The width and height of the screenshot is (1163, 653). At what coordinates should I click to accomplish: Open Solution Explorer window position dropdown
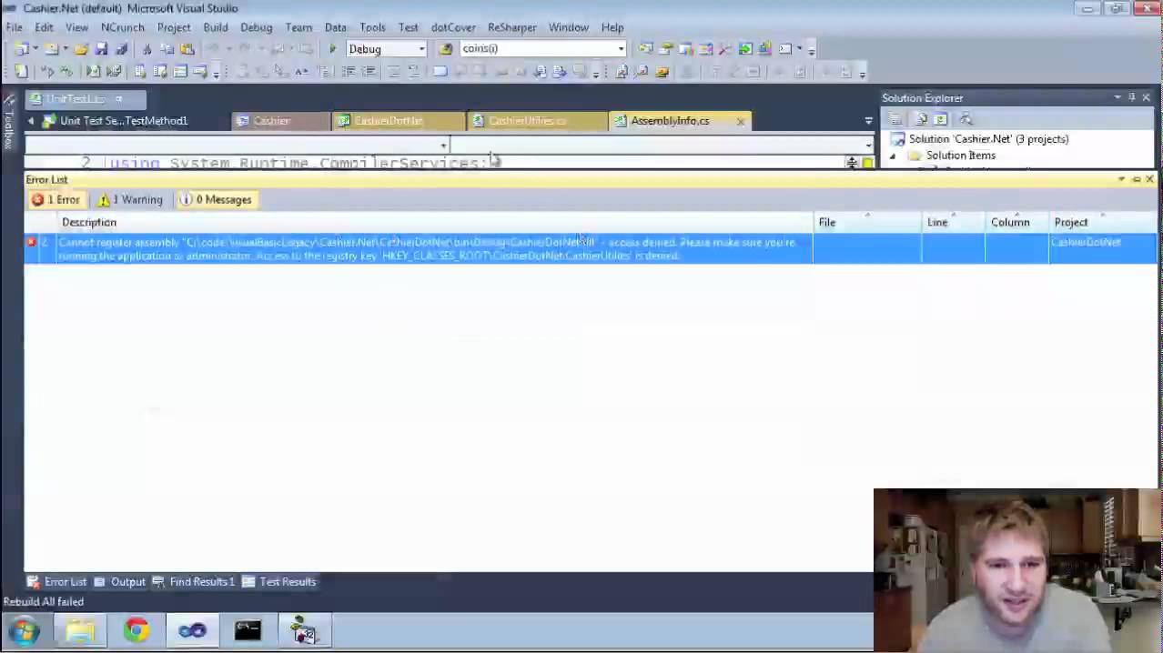1117,97
